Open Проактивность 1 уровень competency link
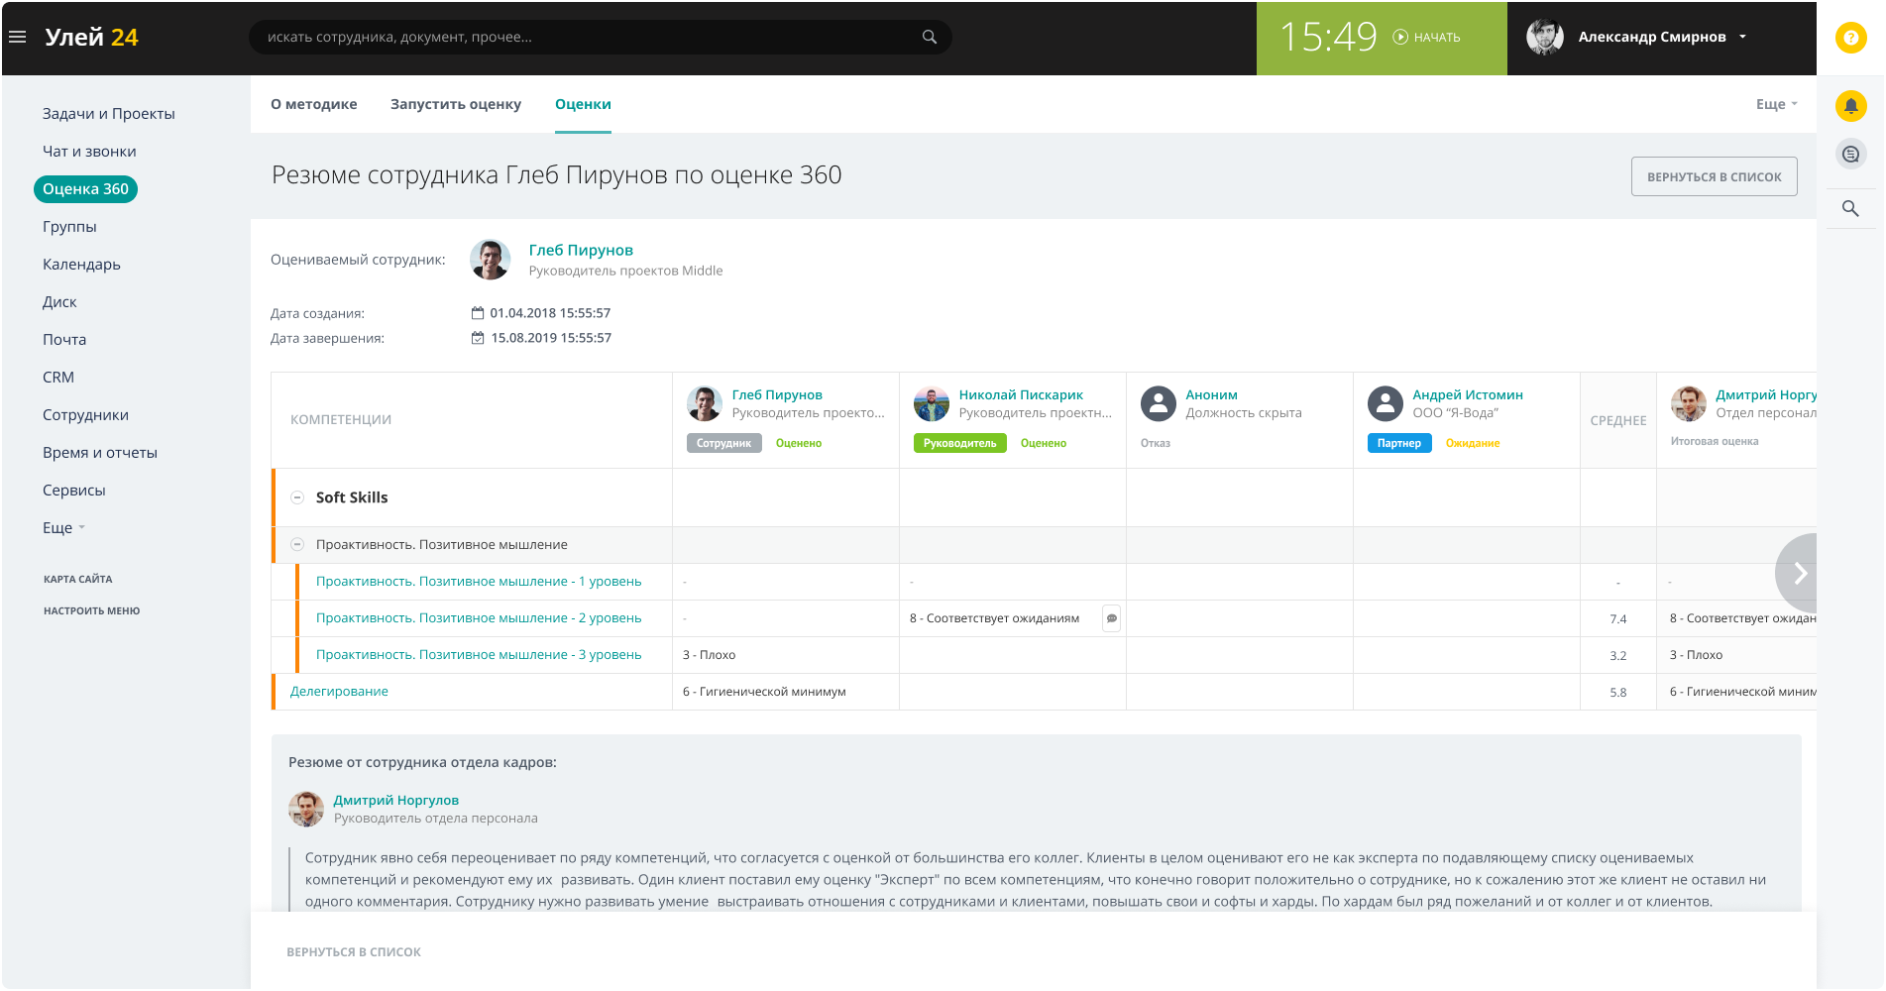 tap(479, 582)
